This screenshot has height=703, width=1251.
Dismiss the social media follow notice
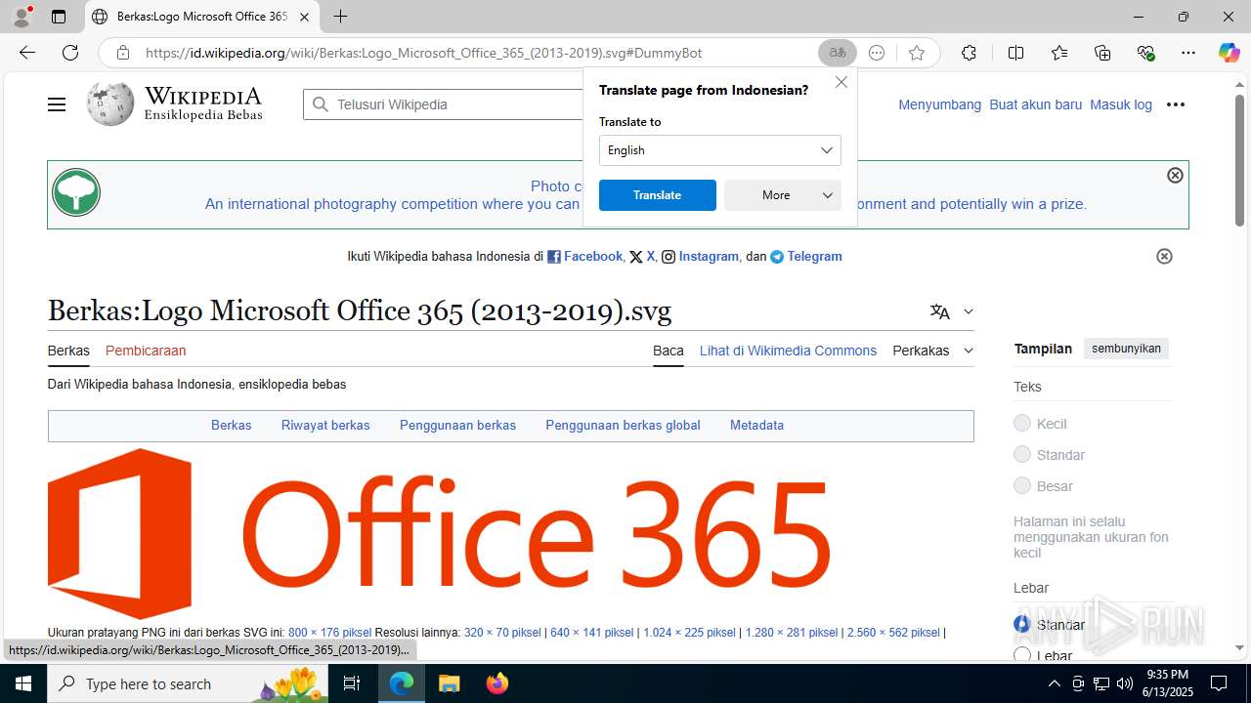[1164, 256]
